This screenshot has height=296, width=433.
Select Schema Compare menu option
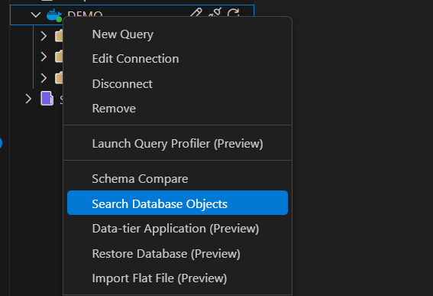tap(177, 178)
